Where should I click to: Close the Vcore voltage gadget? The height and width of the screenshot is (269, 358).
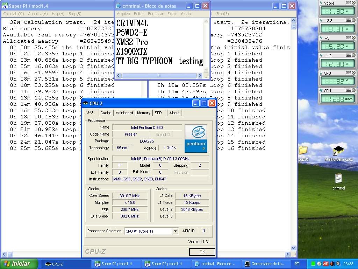coord(353,3)
